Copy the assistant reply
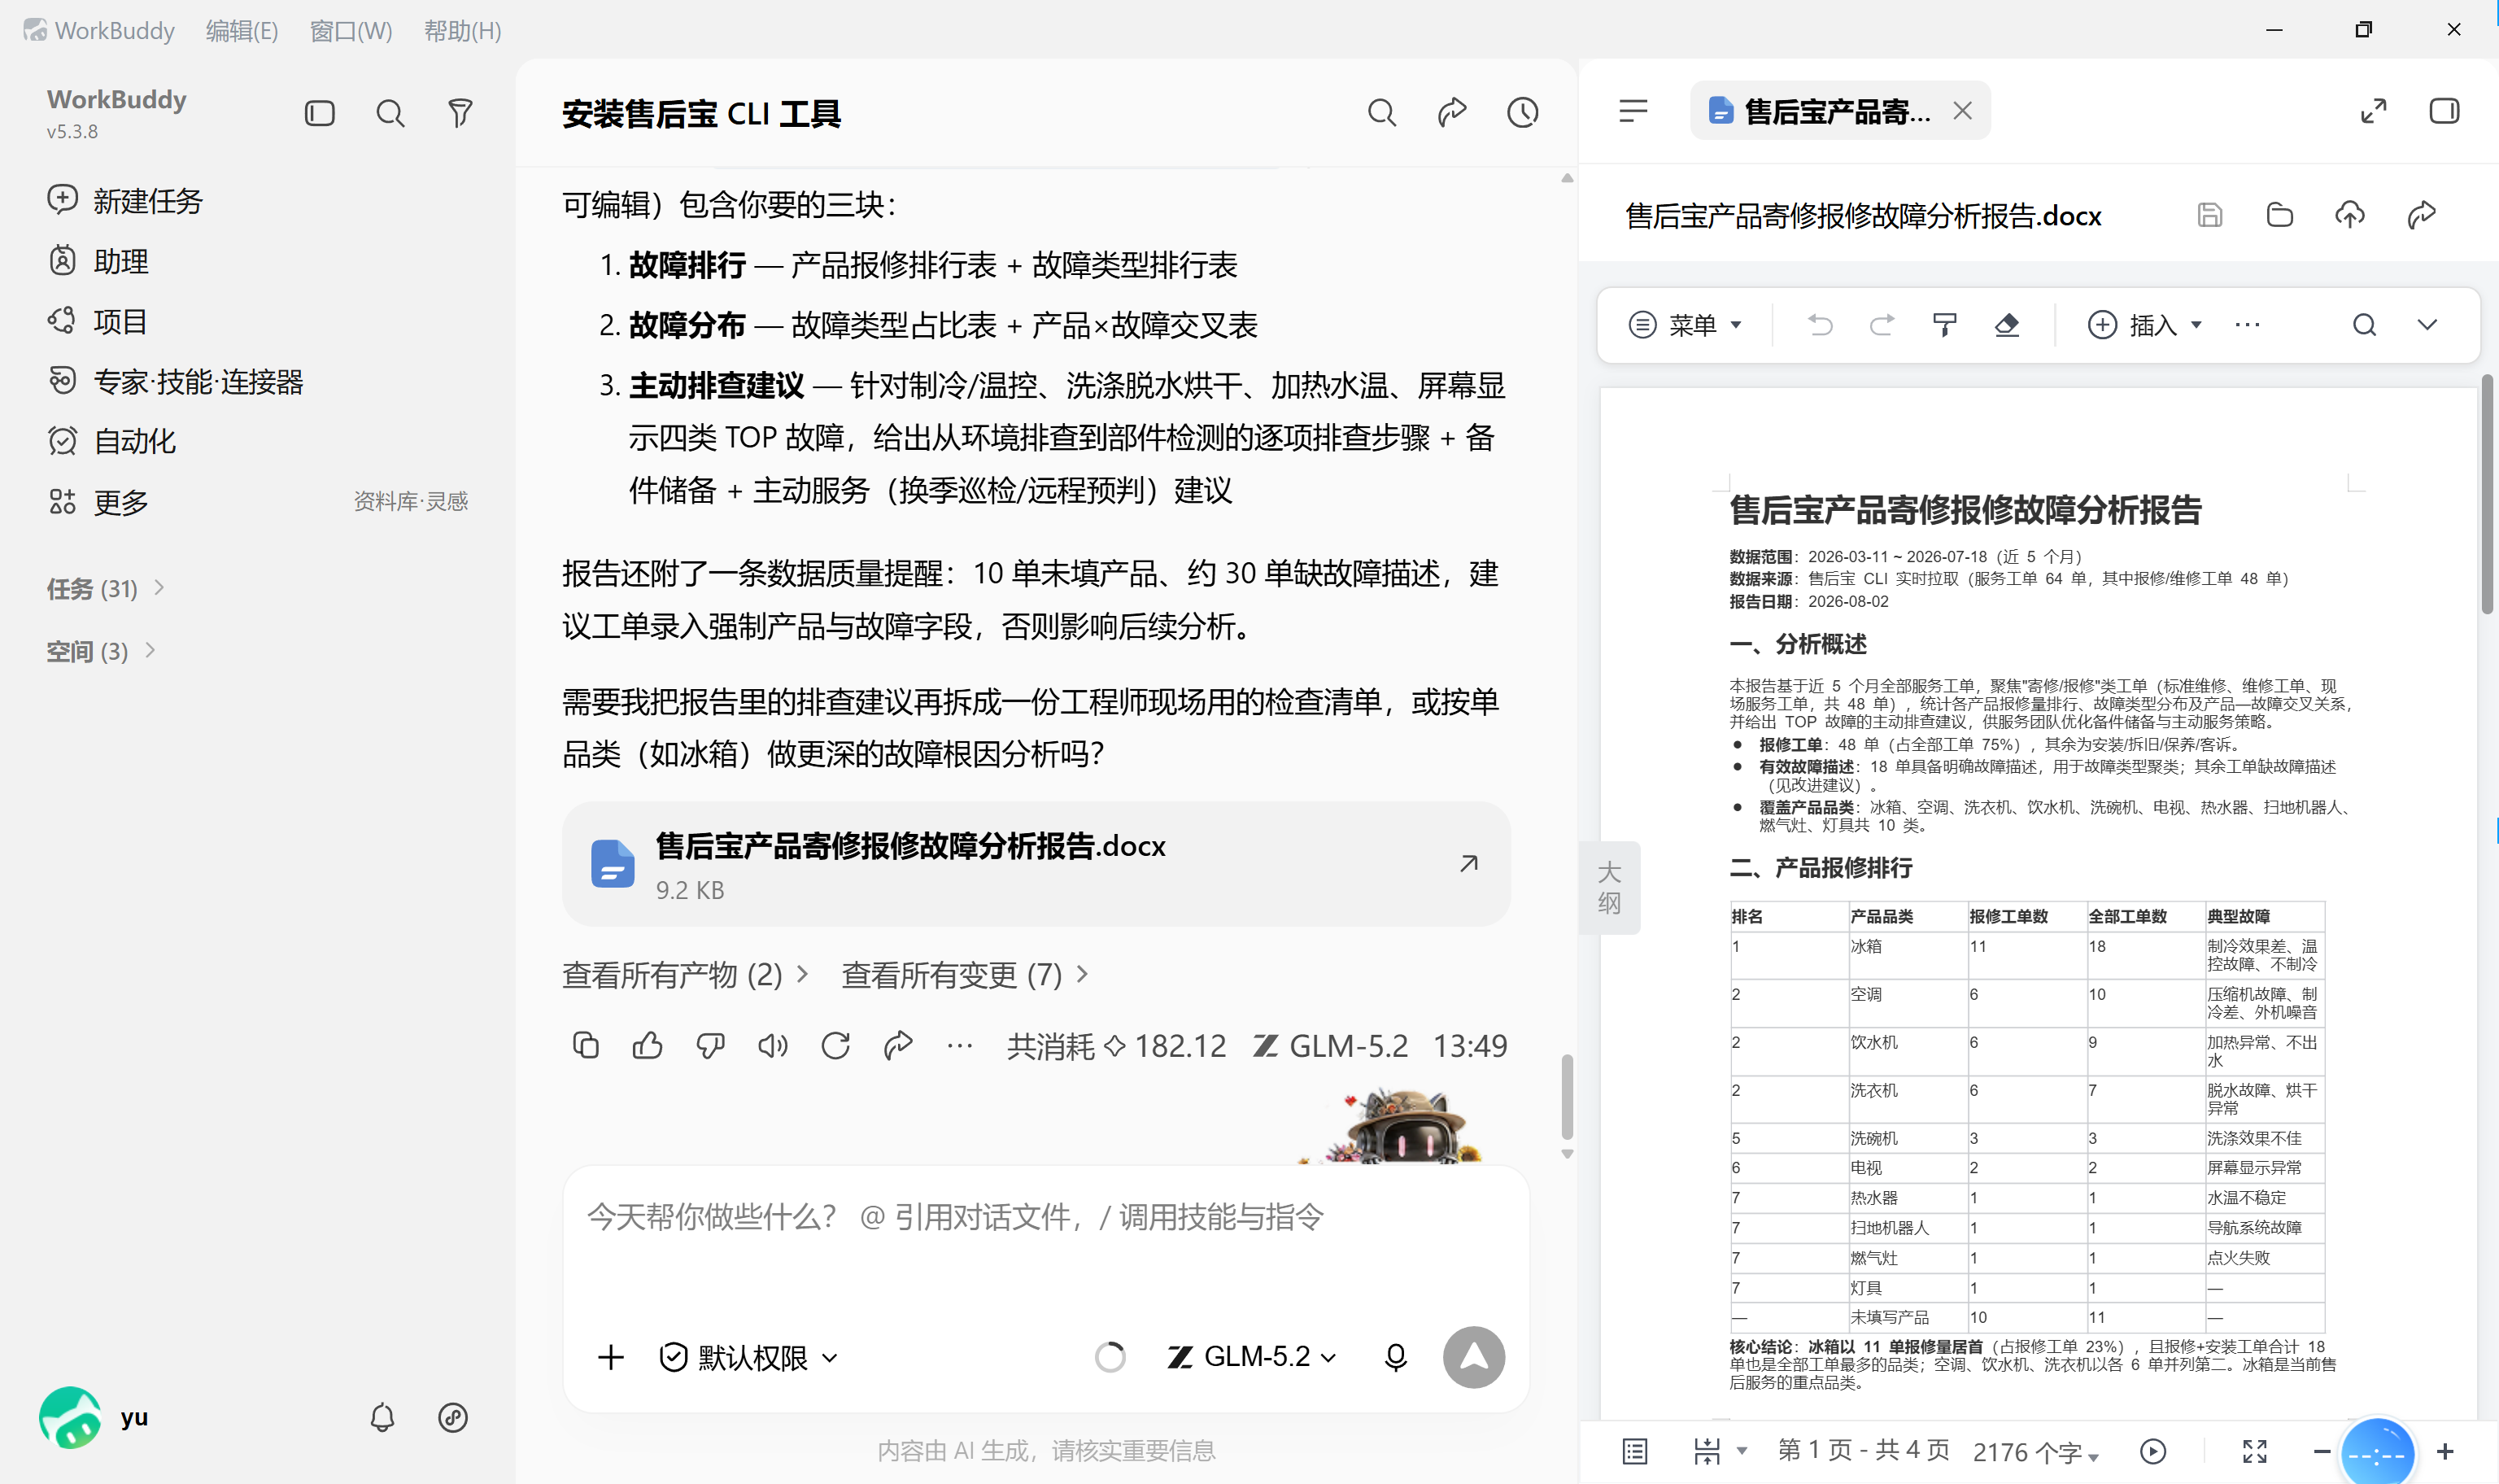Image resolution: width=2499 pixels, height=1484 pixels. (586, 1045)
